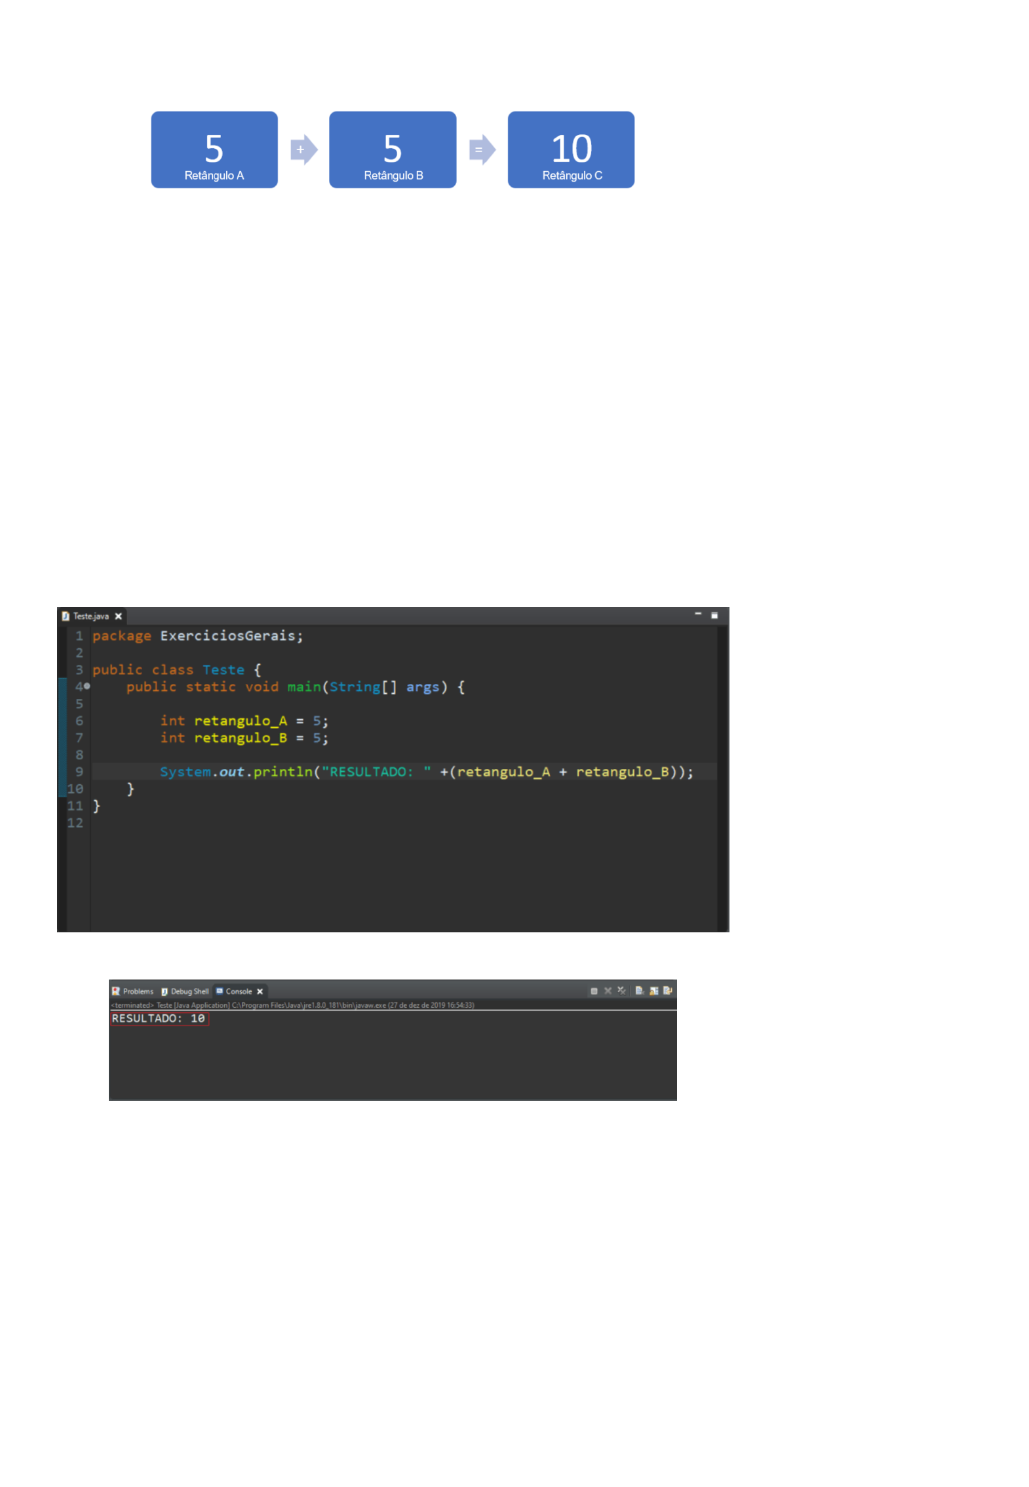Screen dimensions: 1029x1487
Task: Switch to the Problems tab
Action: click(133, 991)
